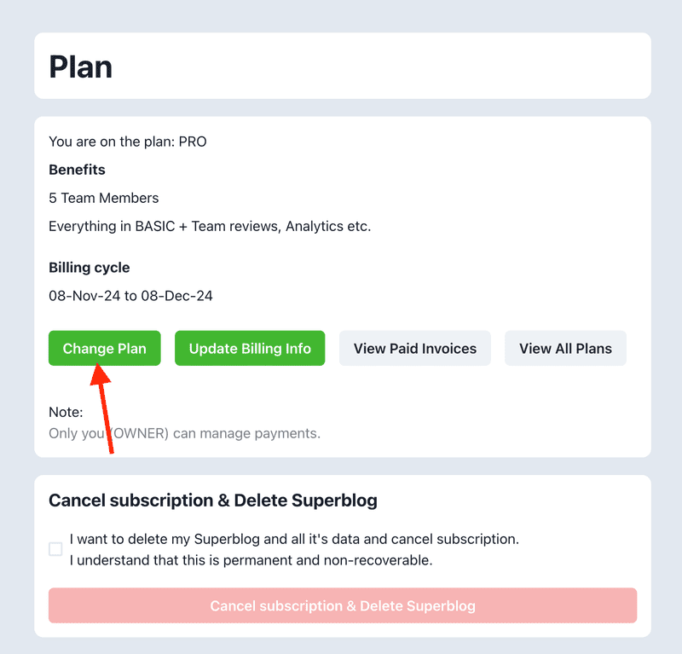Click the "5 Team Members" benefit line
Screen dimensions: 682x654
104,198
